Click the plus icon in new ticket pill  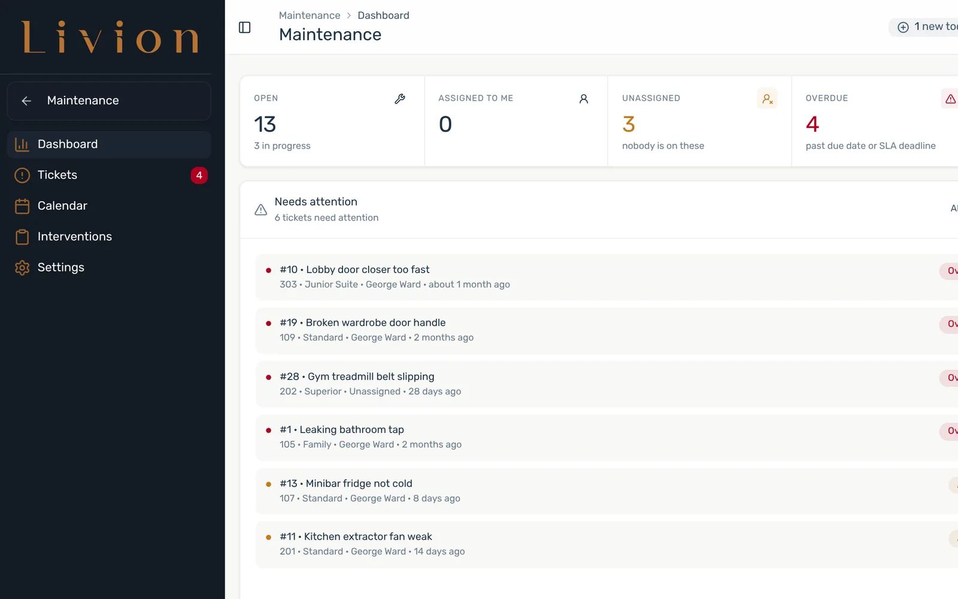click(903, 27)
